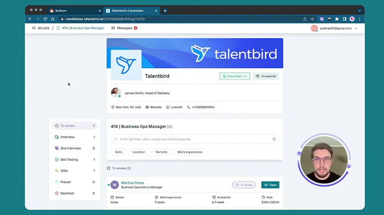Click the Forward list button

[266, 76]
